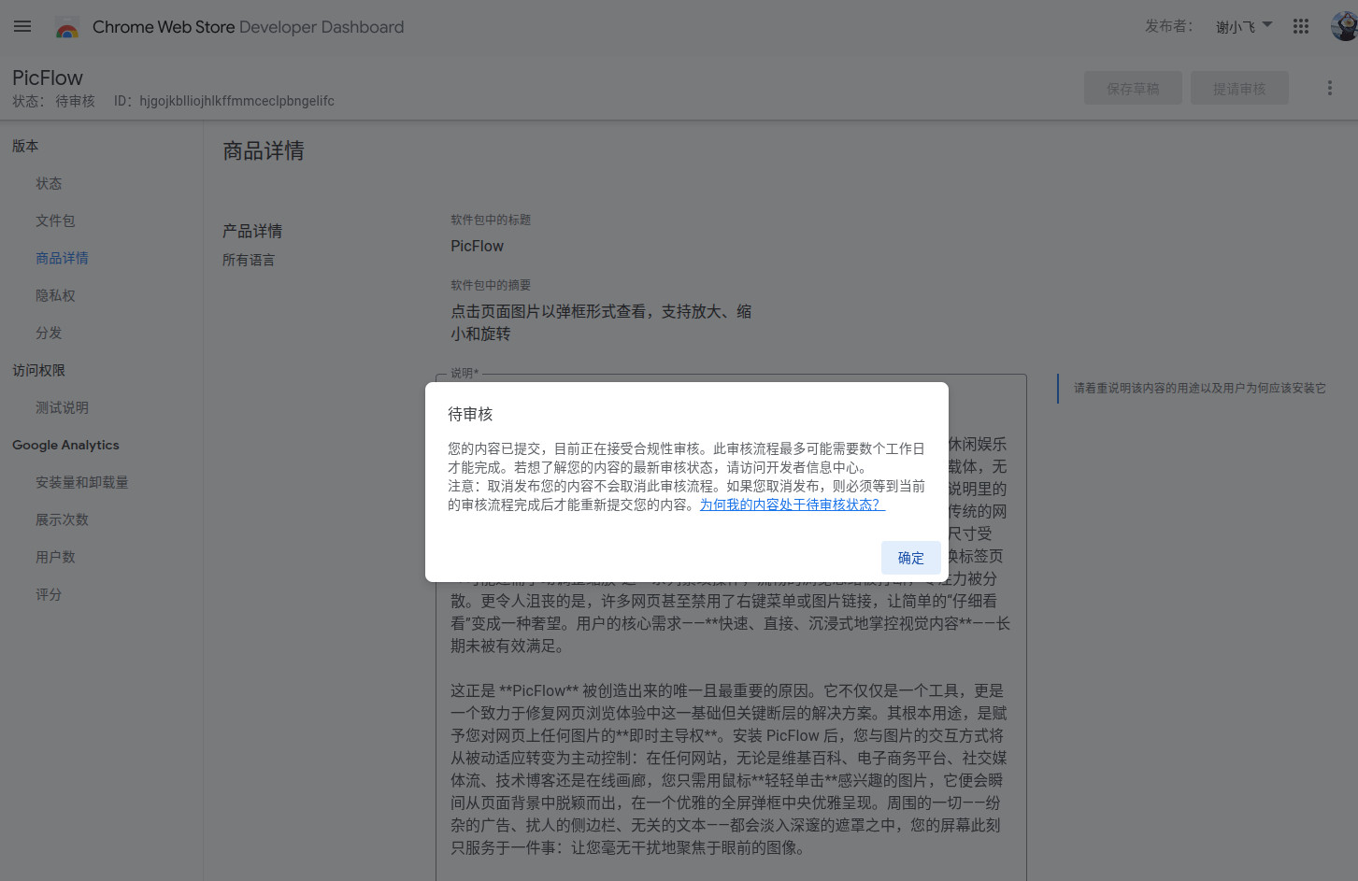Image resolution: width=1358 pixels, height=881 pixels.
Task: Select 状态 in the 版本 sidebar
Action: 49,183
